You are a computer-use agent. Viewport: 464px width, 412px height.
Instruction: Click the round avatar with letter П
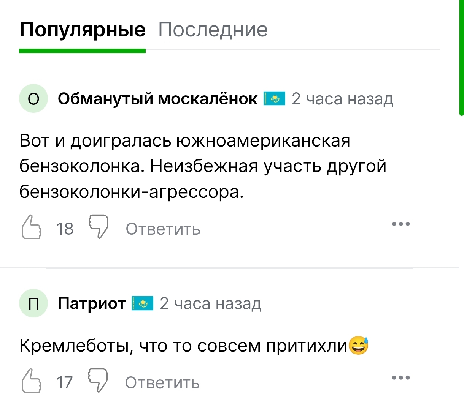coord(33,303)
